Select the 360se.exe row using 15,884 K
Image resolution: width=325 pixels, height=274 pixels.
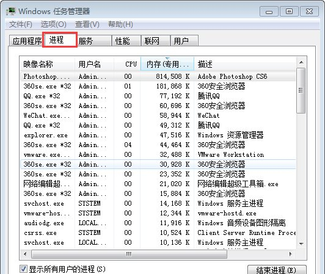click(x=158, y=193)
